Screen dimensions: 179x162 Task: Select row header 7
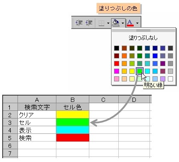(10, 153)
